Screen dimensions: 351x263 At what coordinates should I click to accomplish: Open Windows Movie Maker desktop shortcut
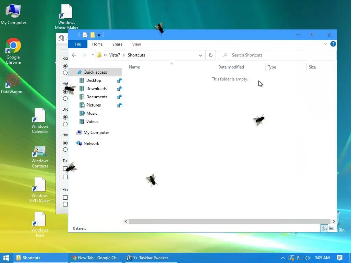(x=66, y=17)
